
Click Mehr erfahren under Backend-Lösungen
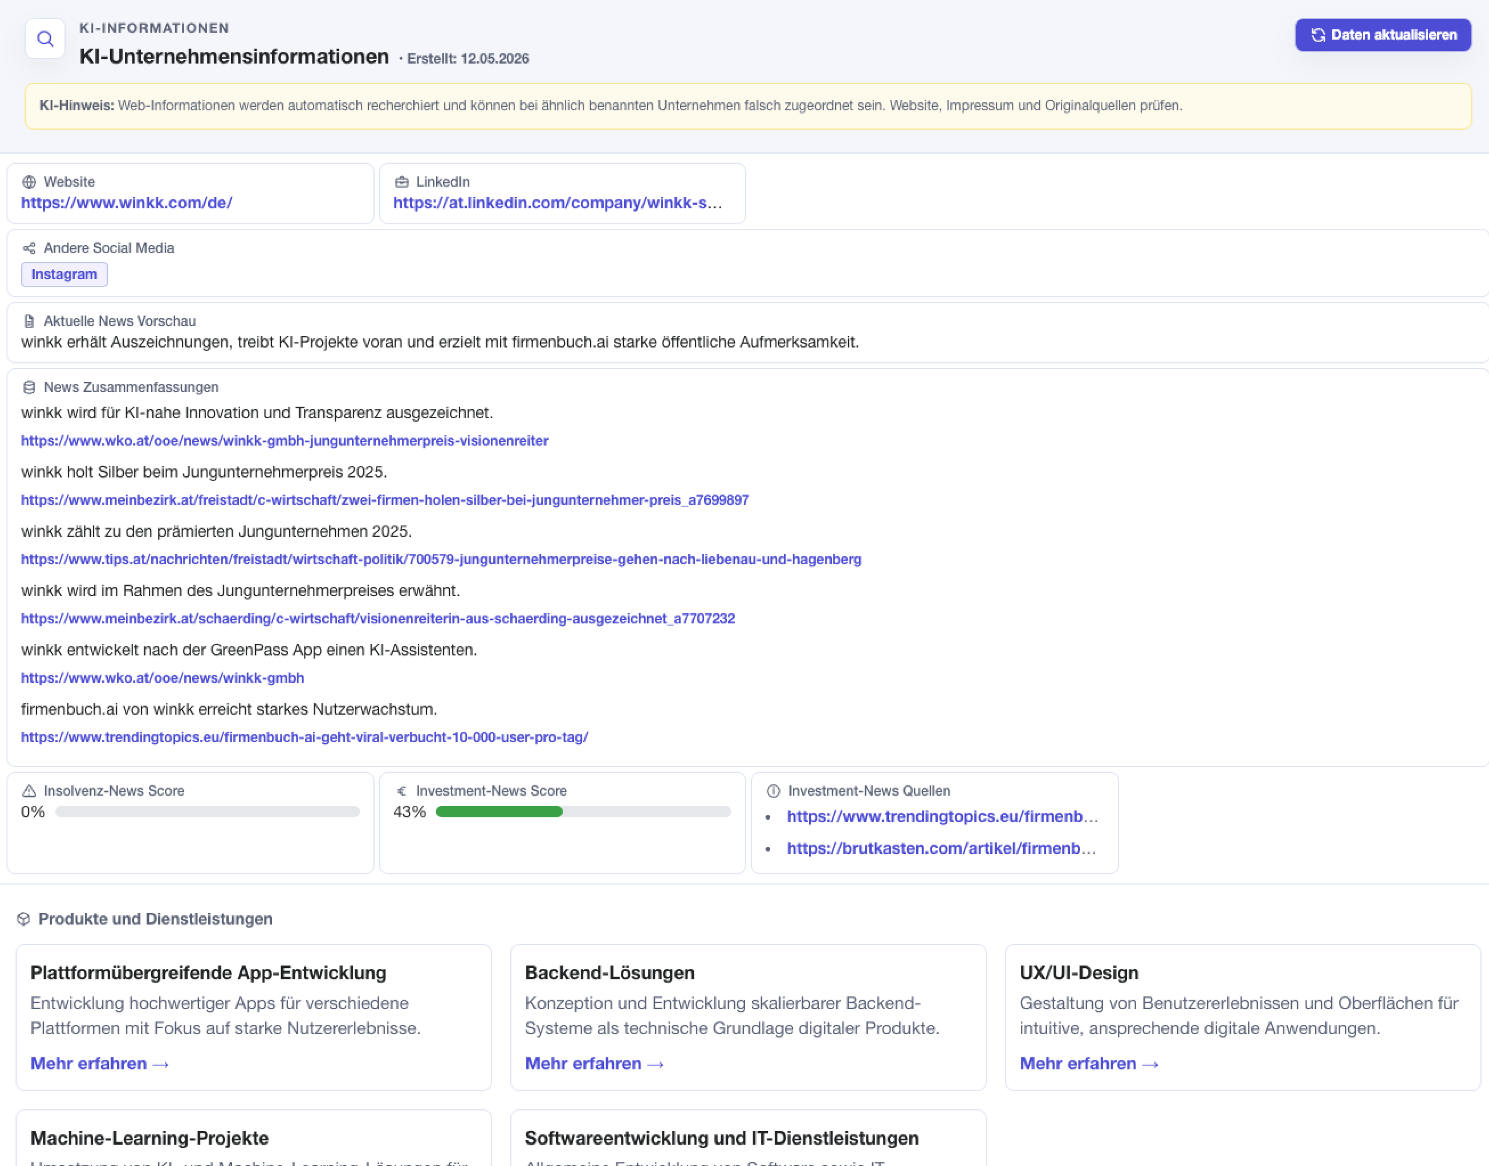click(x=594, y=1064)
